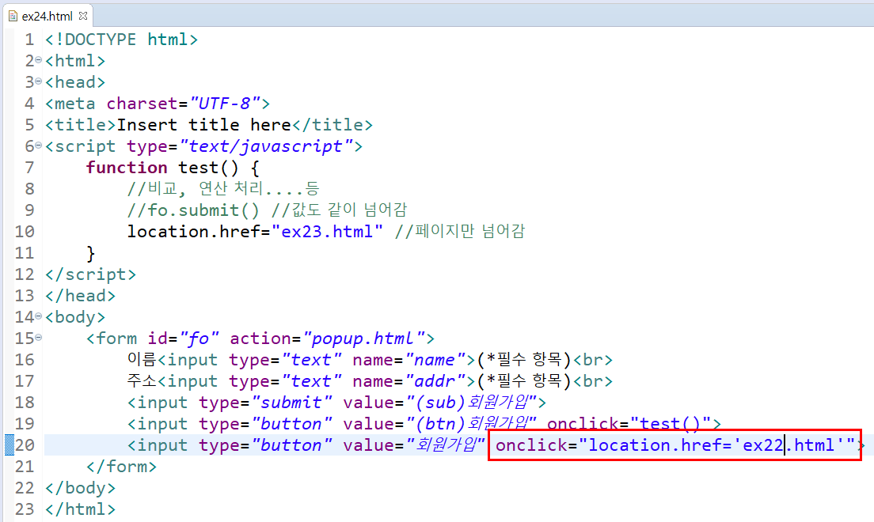Image resolution: width=874 pixels, height=522 pixels.
Task: Click line number 12 in the gutter
Action: [x=25, y=274]
